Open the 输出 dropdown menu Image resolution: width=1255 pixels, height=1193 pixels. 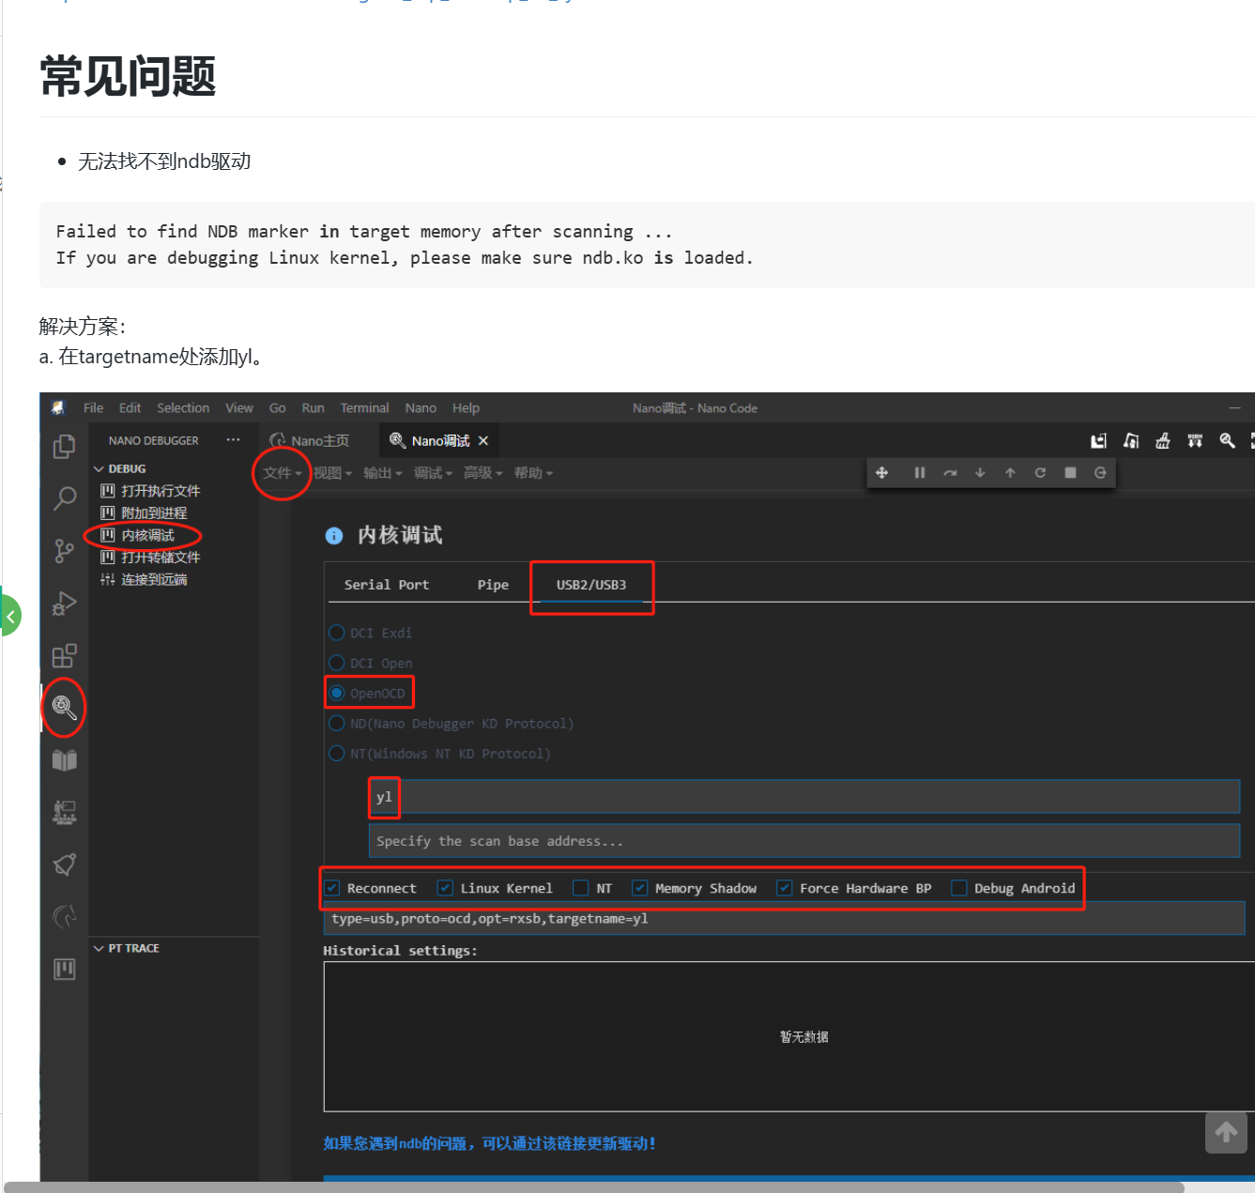pos(383,473)
